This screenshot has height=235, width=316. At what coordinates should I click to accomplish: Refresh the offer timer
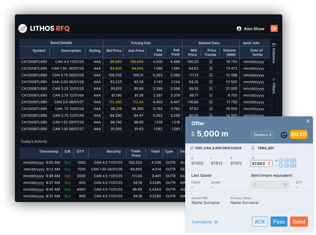tap(284, 135)
